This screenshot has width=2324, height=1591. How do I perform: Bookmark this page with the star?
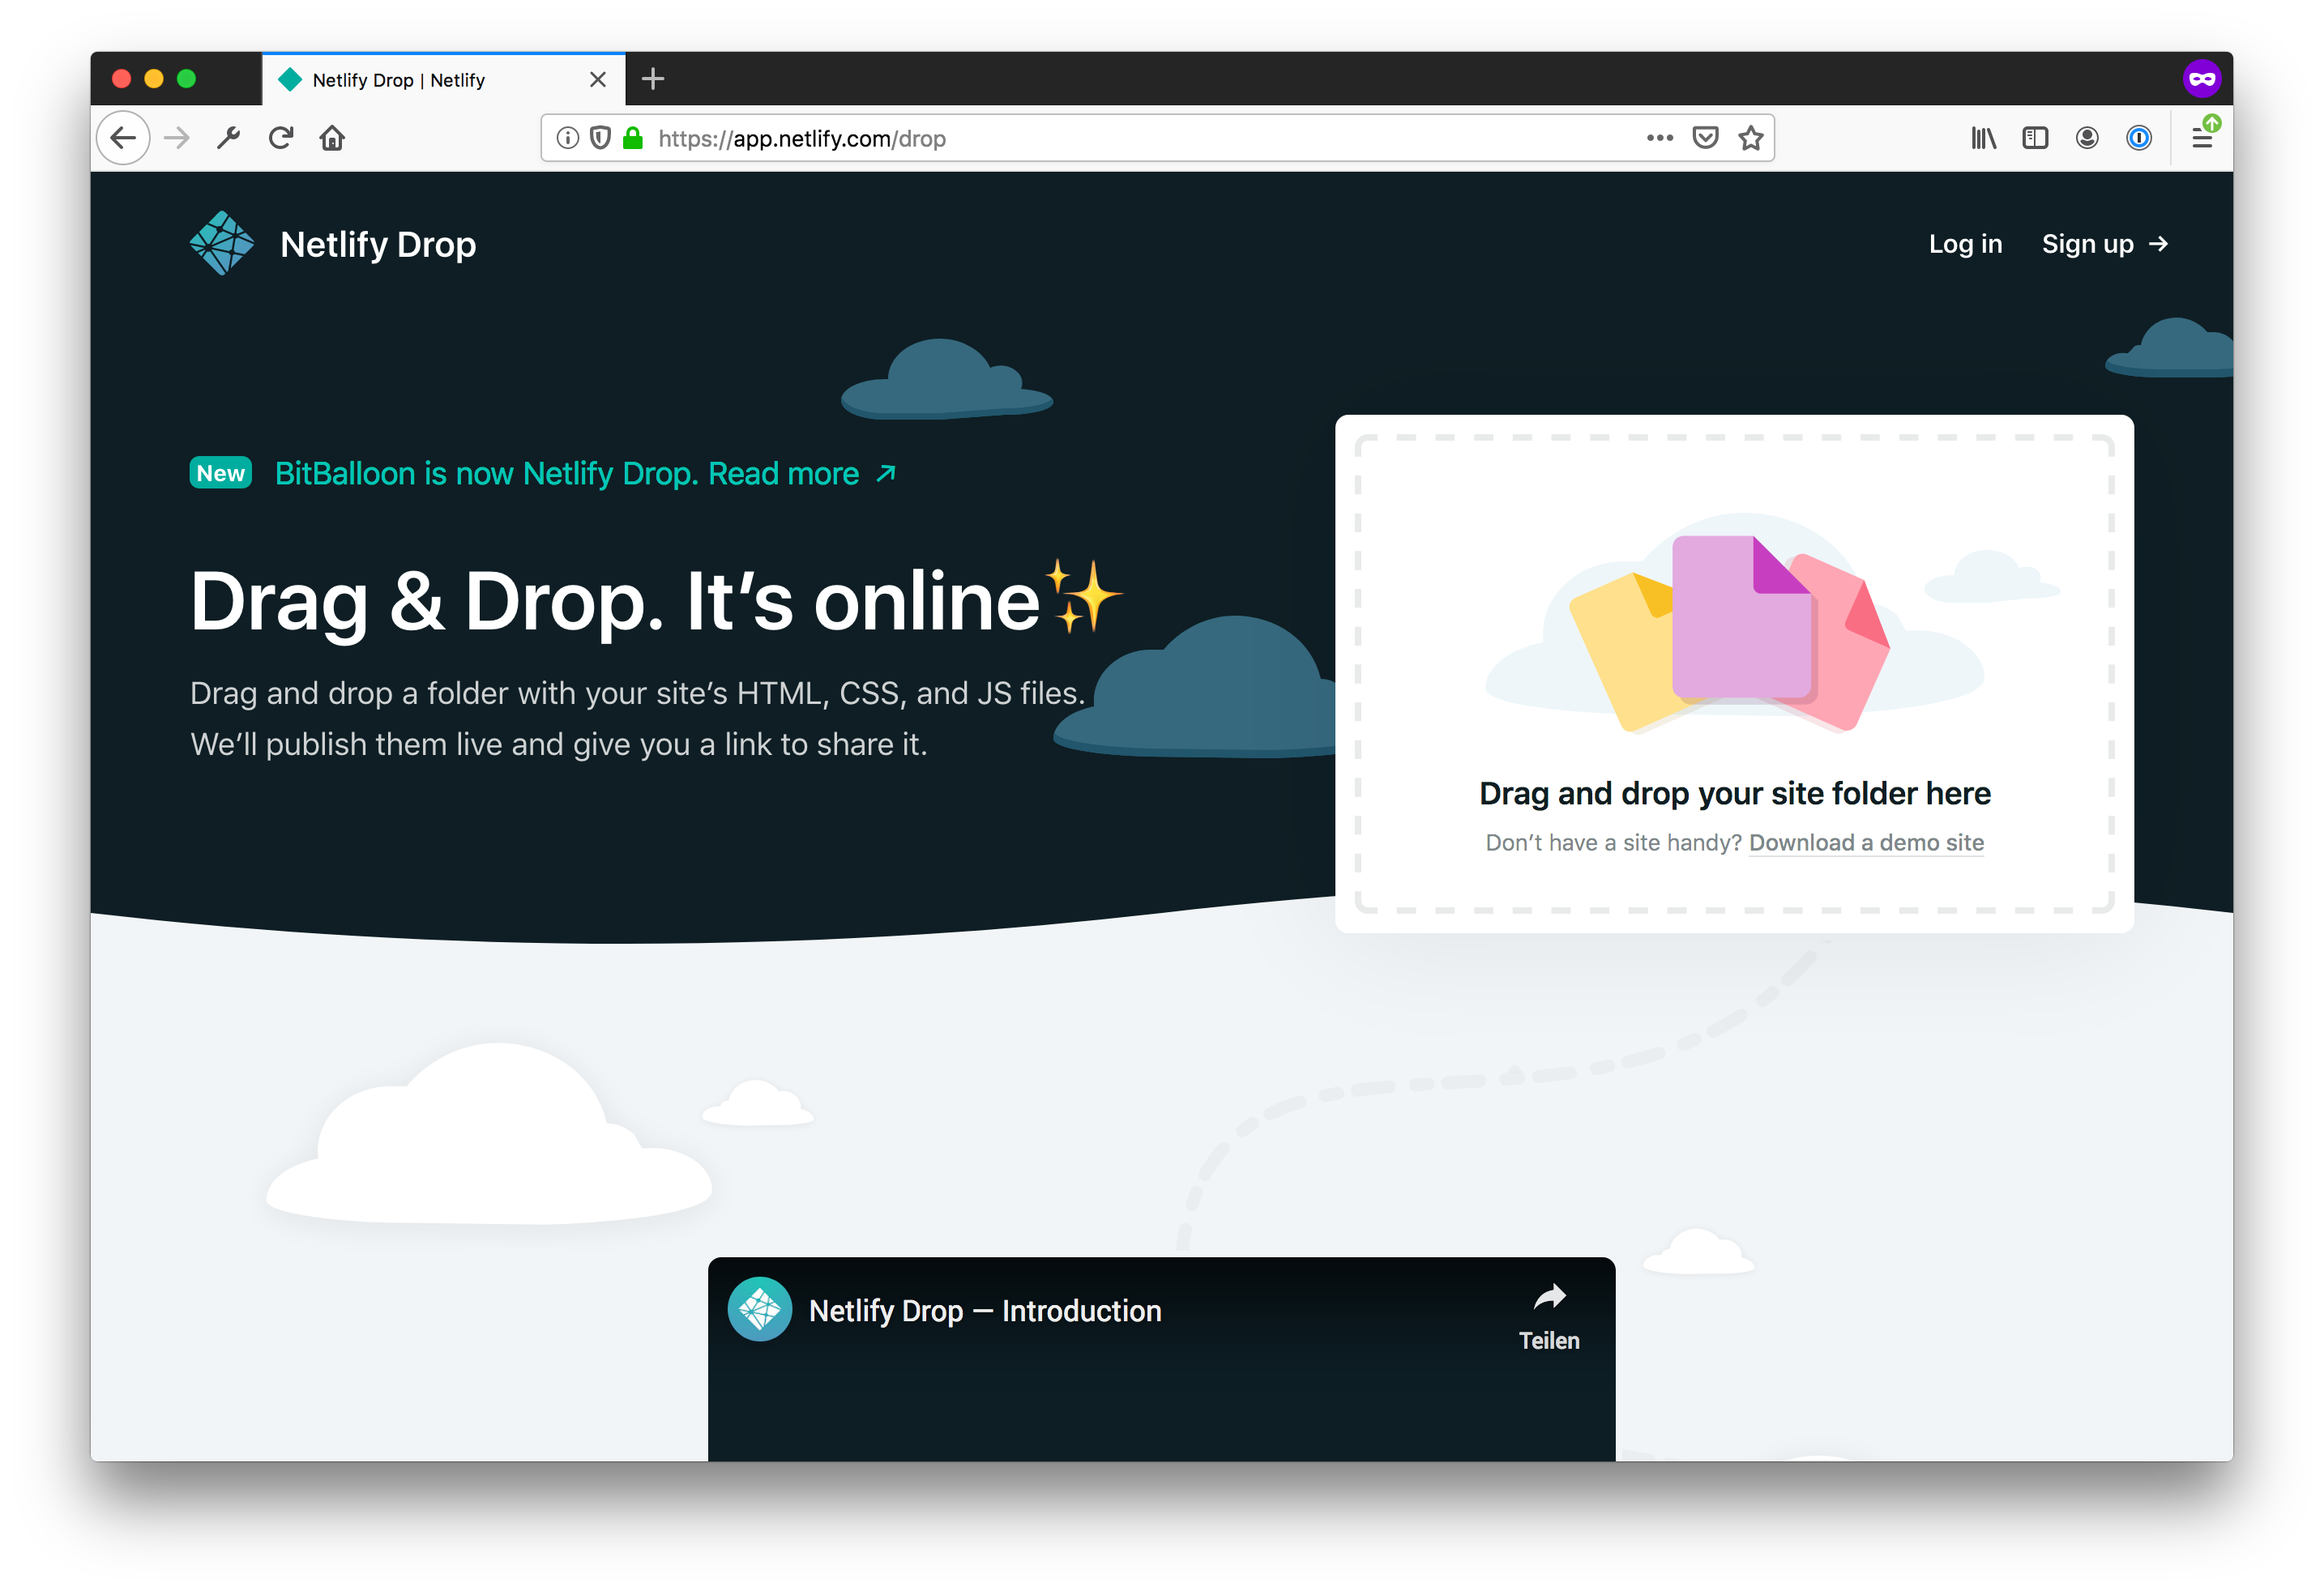point(1751,138)
